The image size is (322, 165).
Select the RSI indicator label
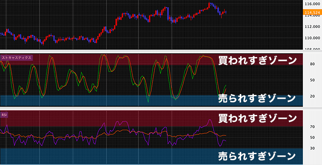click(x=4, y=115)
